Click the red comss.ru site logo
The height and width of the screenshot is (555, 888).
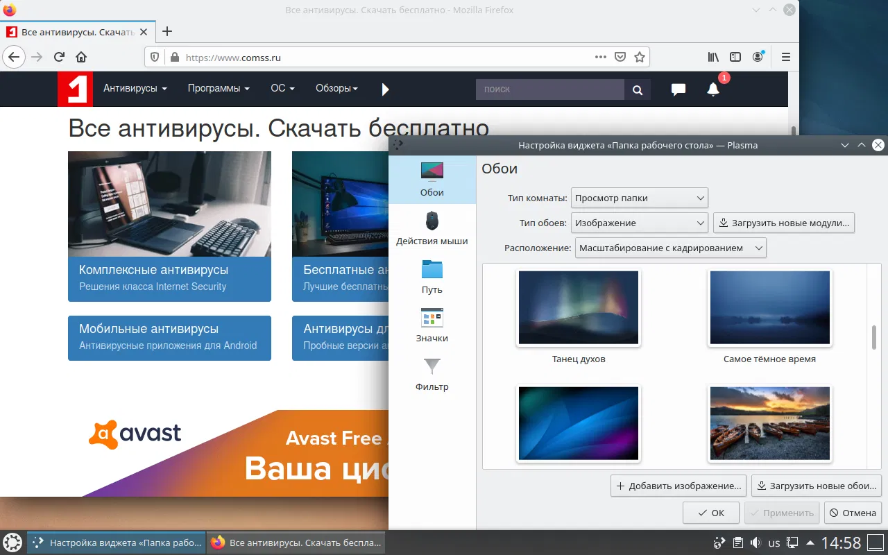75,89
